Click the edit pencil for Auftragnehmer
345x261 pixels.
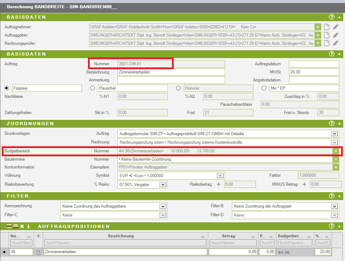[x=335, y=27]
